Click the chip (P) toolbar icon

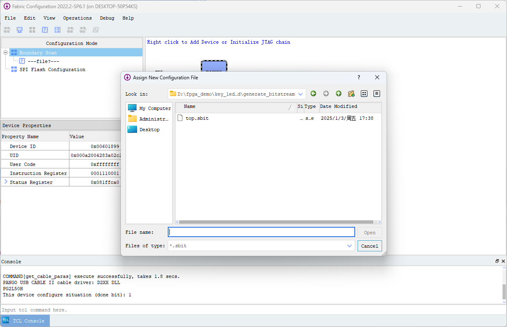44,29
